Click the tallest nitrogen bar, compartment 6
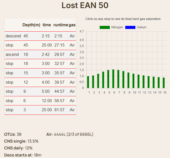The width and height of the screenshot is (170, 158). (x=113, y=79)
